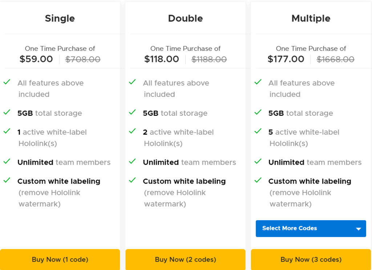The width and height of the screenshot is (372, 270).
Task: Click the checkmark next to Multiple's All features above
Action: [258, 82]
